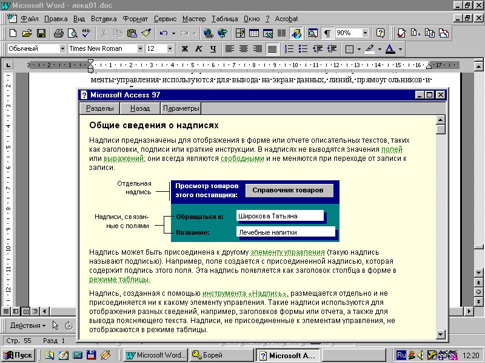This screenshot has width=485, height=363.
Task: Click Параметры button in Access help
Action: pos(181,108)
